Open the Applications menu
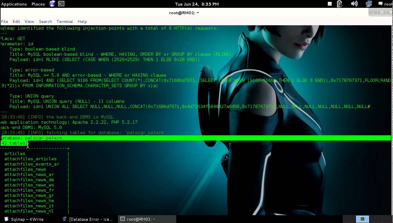Viewport: 393px width, 223px height. [x=14, y=4]
